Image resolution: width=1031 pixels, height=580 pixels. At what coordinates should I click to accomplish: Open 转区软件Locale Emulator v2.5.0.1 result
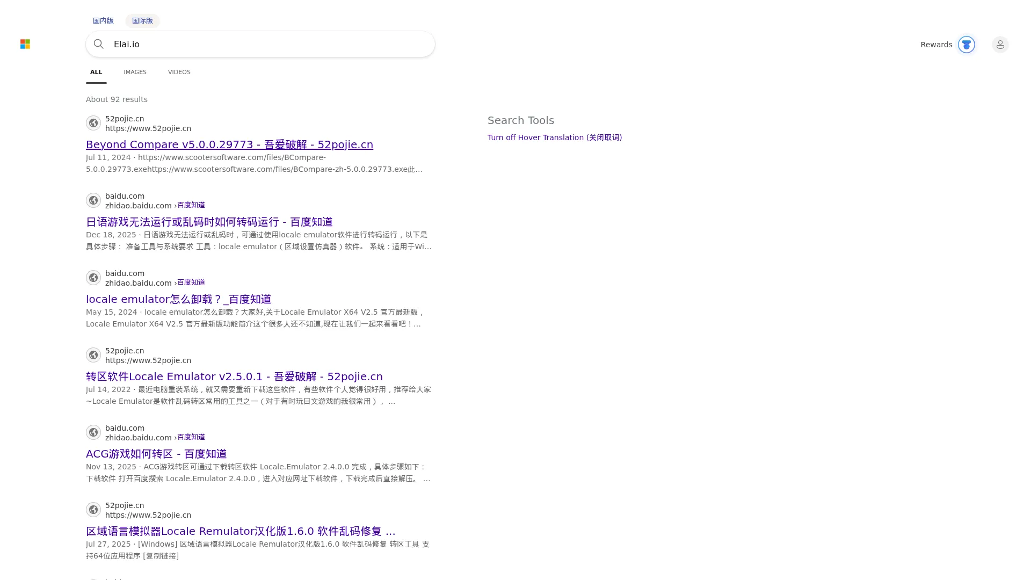pos(234,376)
